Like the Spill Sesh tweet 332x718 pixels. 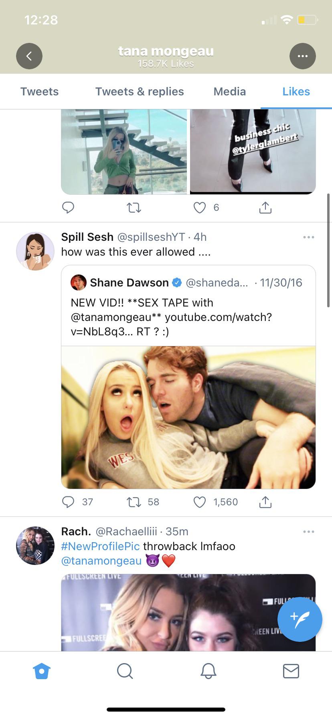click(x=200, y=502)
